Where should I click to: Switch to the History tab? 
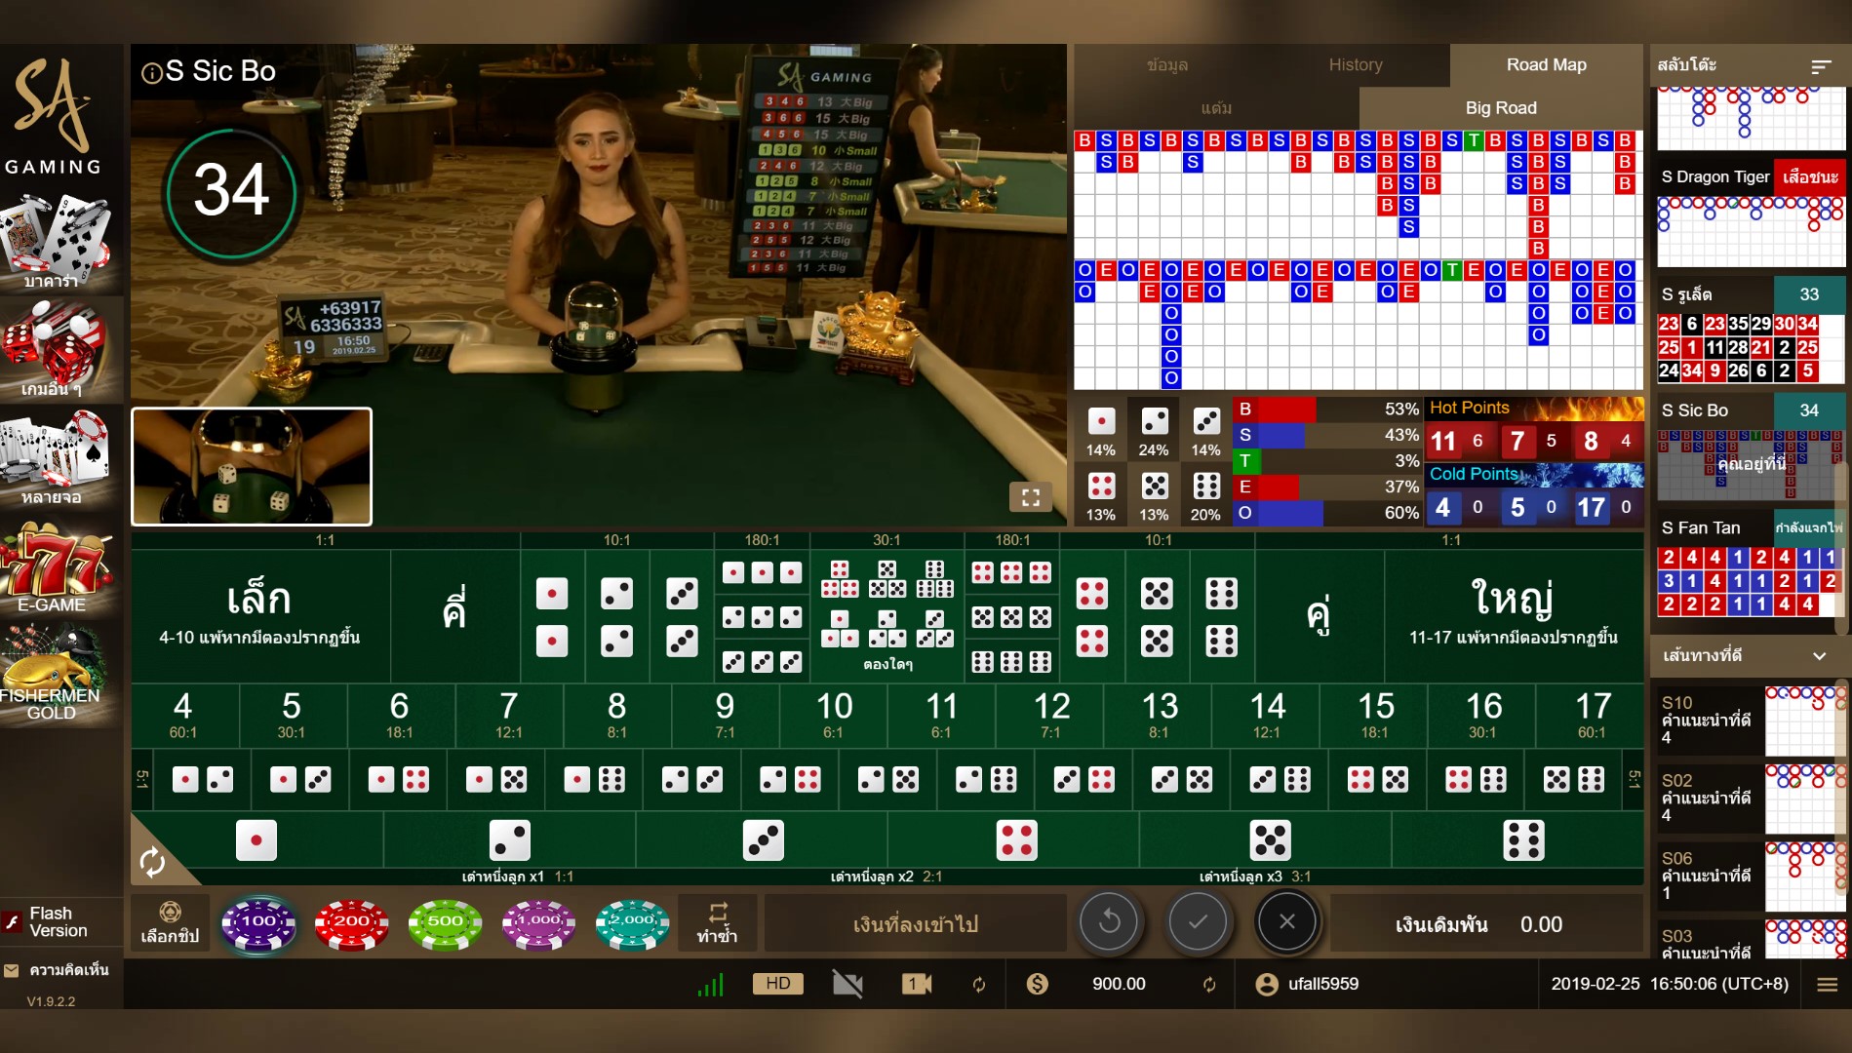1355,65
